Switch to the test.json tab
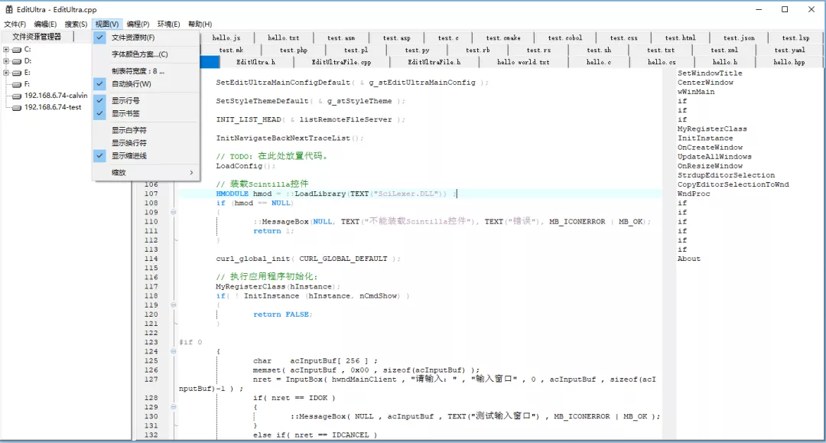 pos(739,37)
